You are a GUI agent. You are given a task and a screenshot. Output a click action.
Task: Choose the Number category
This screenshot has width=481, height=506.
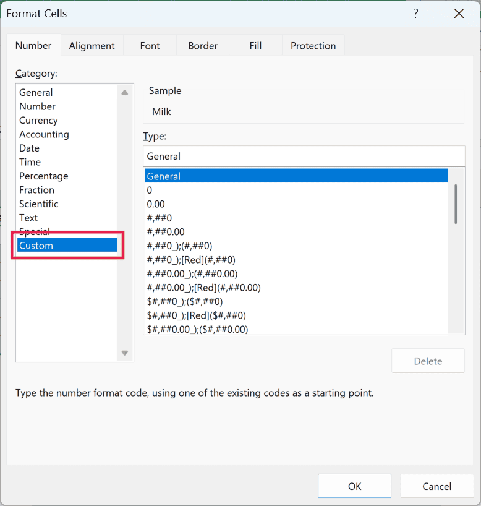67,106
